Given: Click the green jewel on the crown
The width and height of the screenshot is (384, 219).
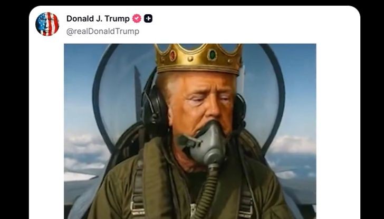Looking at the screenshot, I should pyautogui.click(x=212, y=55).
